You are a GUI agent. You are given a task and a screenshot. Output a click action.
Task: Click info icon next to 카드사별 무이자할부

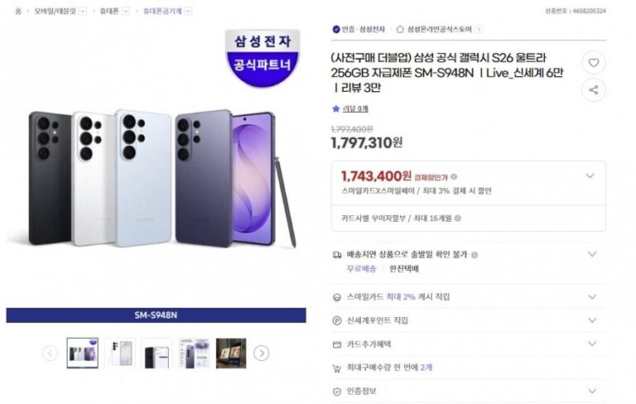click(x=458, y=219)
